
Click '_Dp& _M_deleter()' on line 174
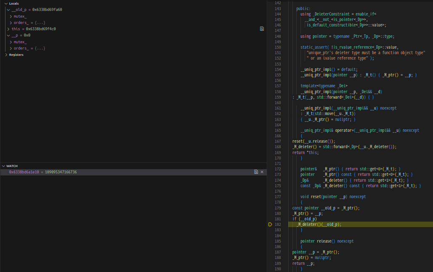pos(324,180)
